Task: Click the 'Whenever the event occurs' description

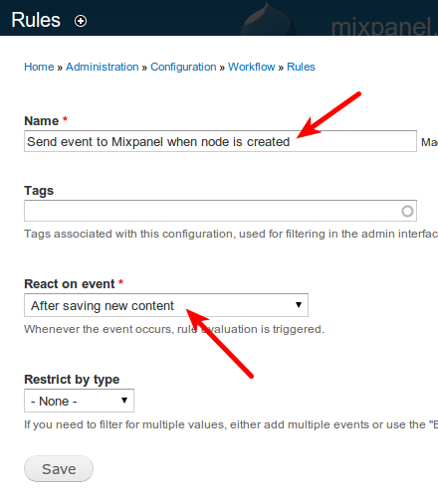Action: (x=174, y=329)
